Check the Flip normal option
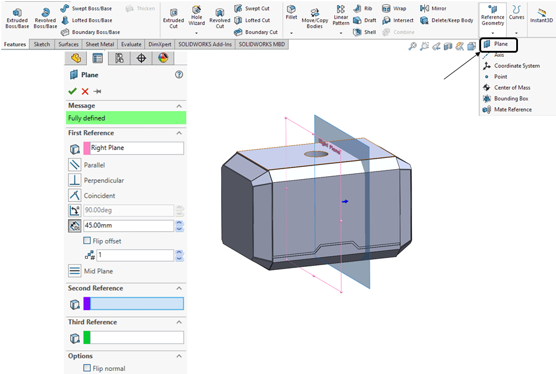Screen dimensions: 556x374 pyautogui.click(x=87, y=368)
